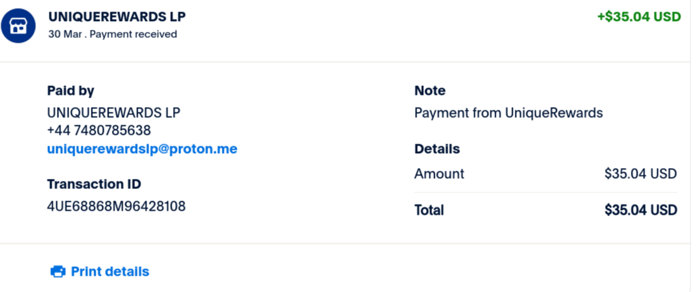Open uniquerewardslp@proton.me email link
Viewport: 698px width, 292px height.
pyautogui.click(x=142, y=149)
